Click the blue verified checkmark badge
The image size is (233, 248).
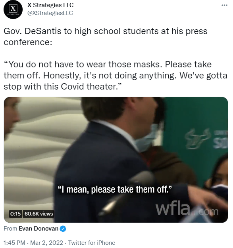point(63,229)
